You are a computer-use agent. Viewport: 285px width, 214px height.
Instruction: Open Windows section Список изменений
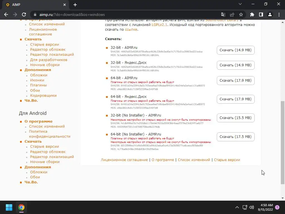coord(47,24)
